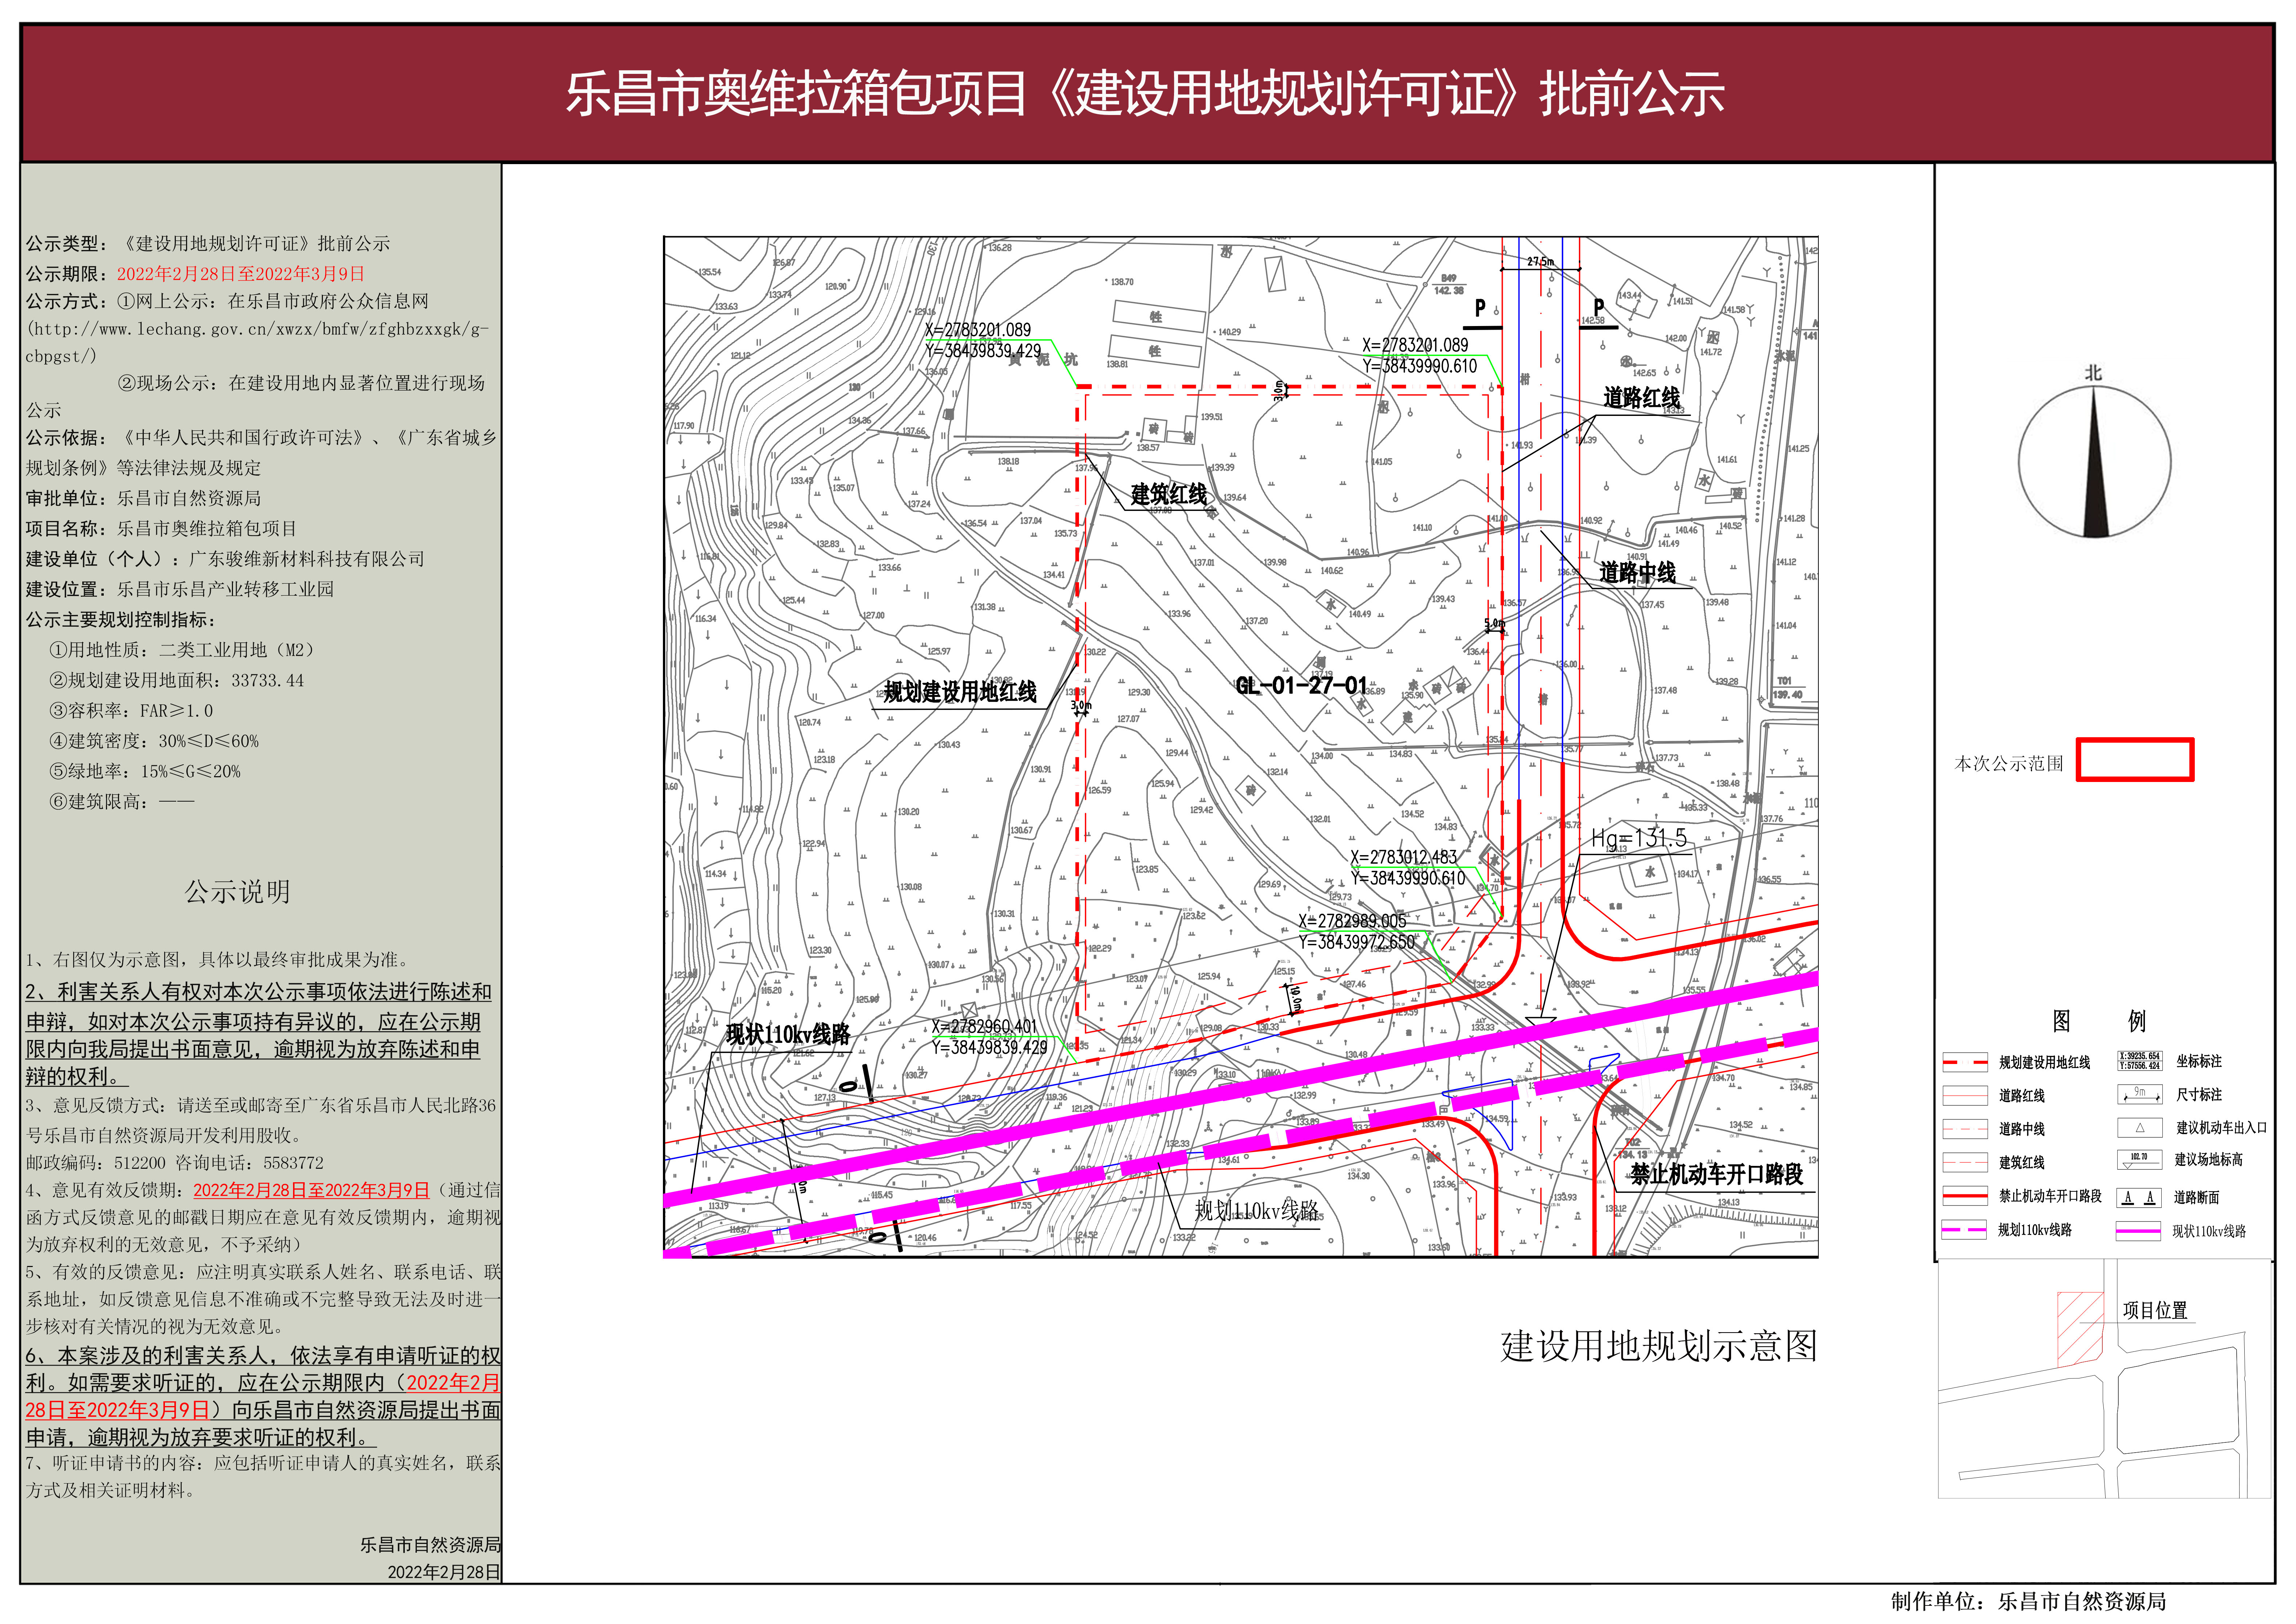Screen dimensions: 2296x1624
Task: Click the underlined 利害关系人 item 2 paragraph
Action: (x=258, y=1034)
